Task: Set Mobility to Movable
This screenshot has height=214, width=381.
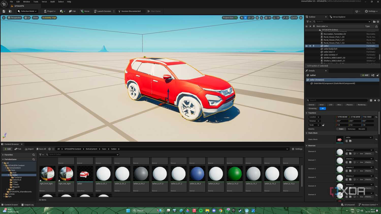Action: 362,129
